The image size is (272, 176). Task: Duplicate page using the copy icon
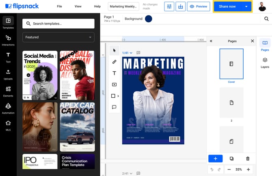point(232,159)
